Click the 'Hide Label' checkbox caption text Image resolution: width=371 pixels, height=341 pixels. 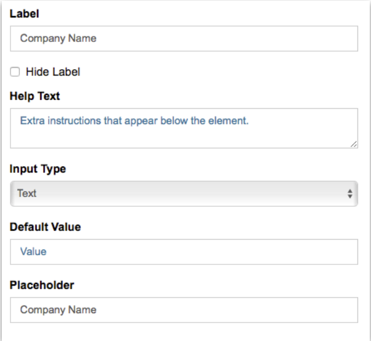[52, 72]
